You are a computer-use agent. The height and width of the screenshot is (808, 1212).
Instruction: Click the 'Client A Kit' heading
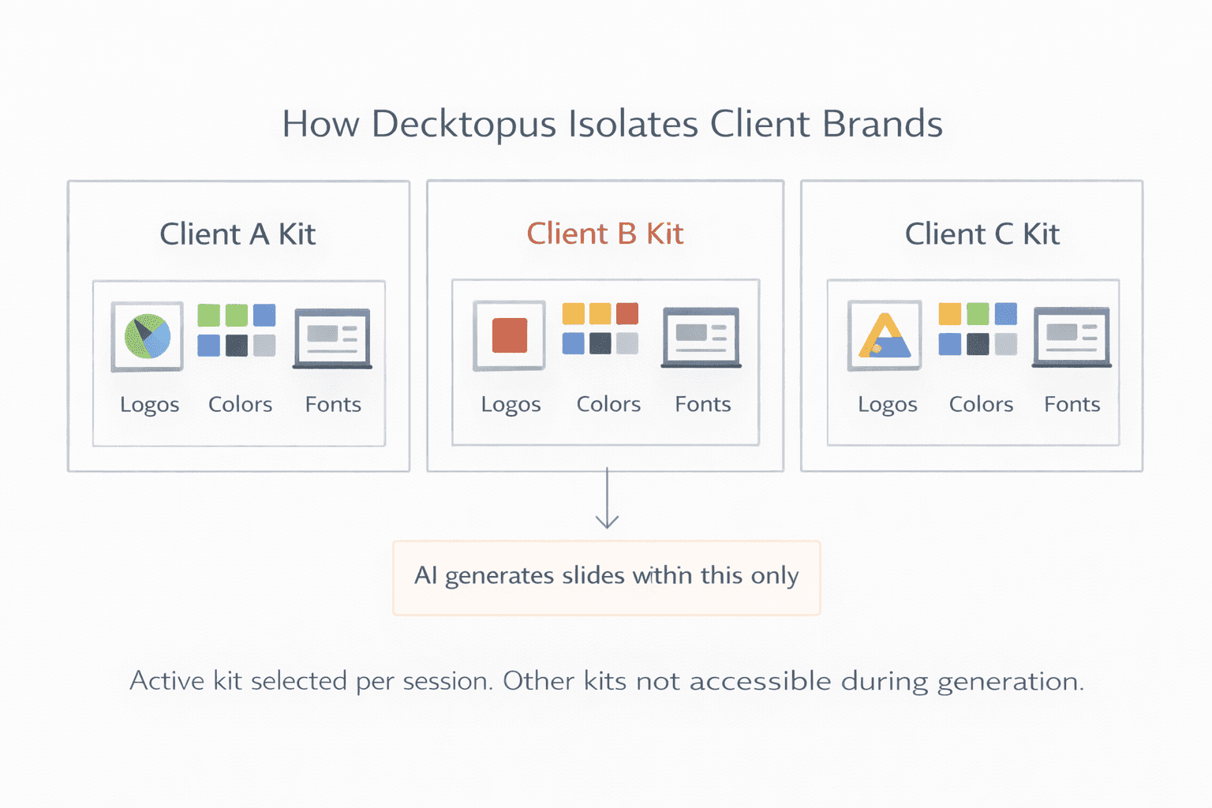pyautogui.click(x=238, y=234)
